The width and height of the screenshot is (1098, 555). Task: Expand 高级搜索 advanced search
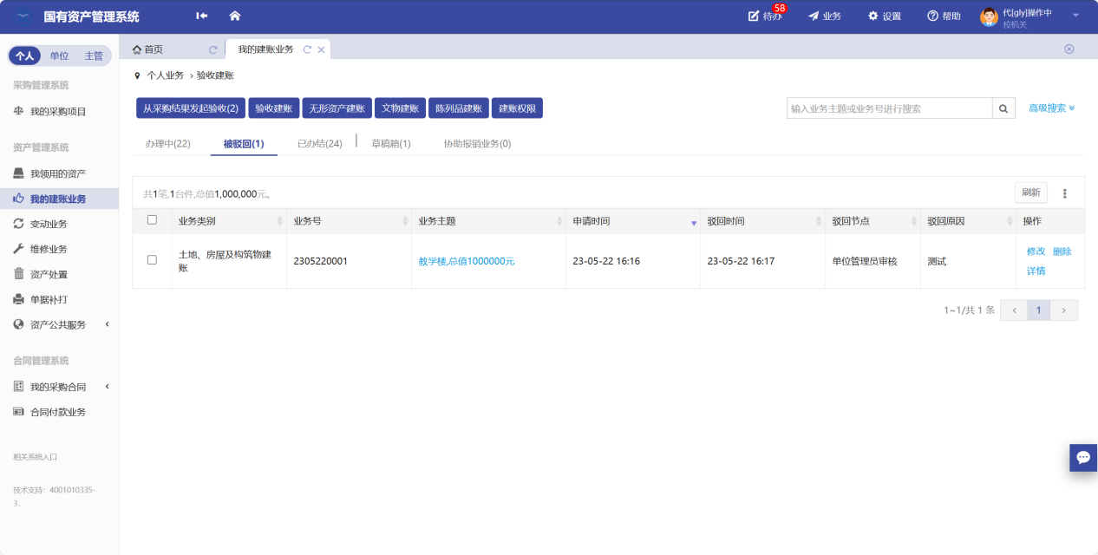coord(1051,108)
